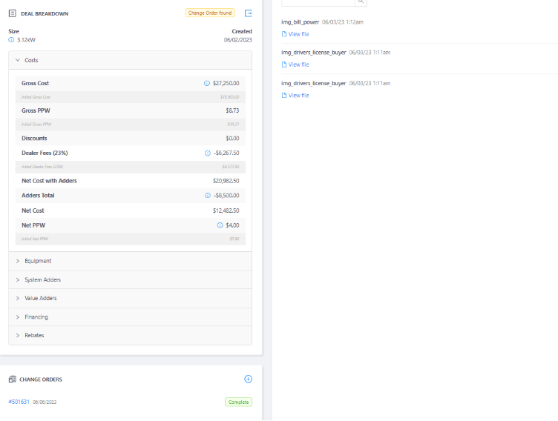Expand the Equipment section
The width and height of the screenshot is (558, 421).
[x=37, y=261]
